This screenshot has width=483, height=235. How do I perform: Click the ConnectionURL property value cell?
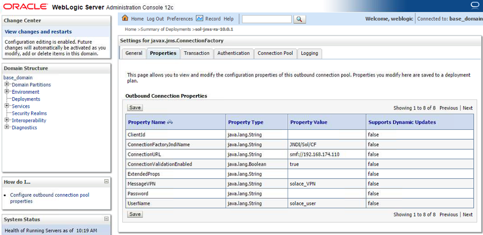[x=326, y=154]
